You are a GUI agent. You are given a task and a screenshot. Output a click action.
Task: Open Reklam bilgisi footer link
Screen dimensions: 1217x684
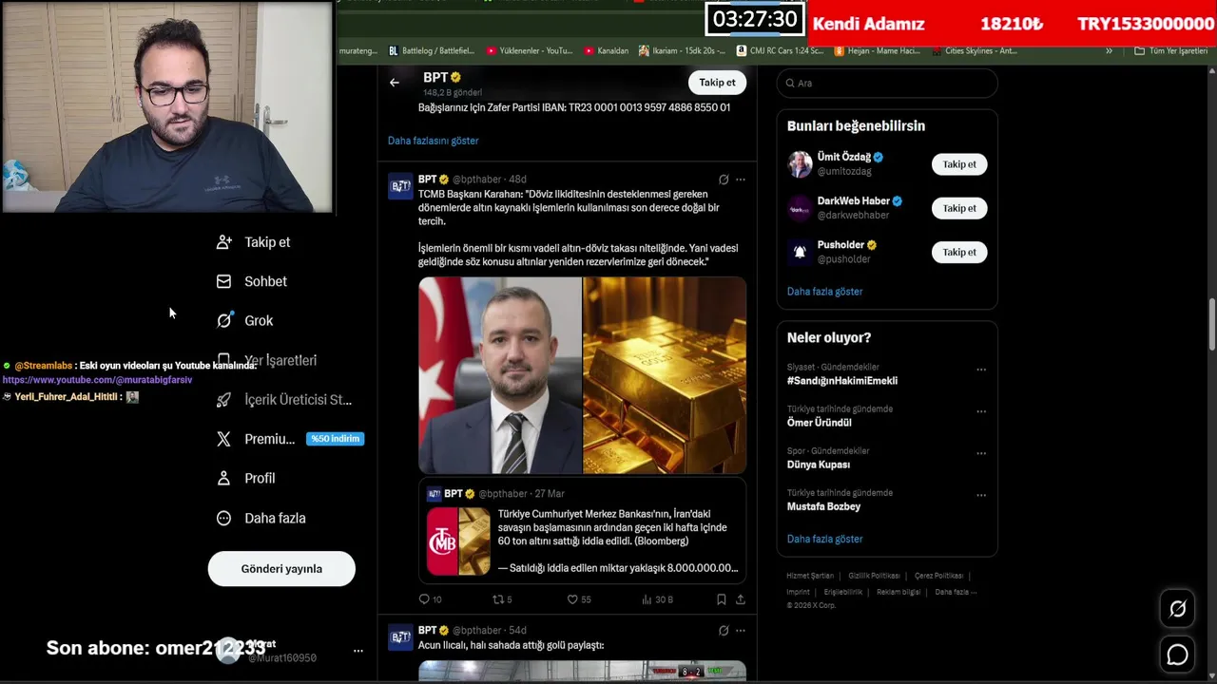pos(898,592)
